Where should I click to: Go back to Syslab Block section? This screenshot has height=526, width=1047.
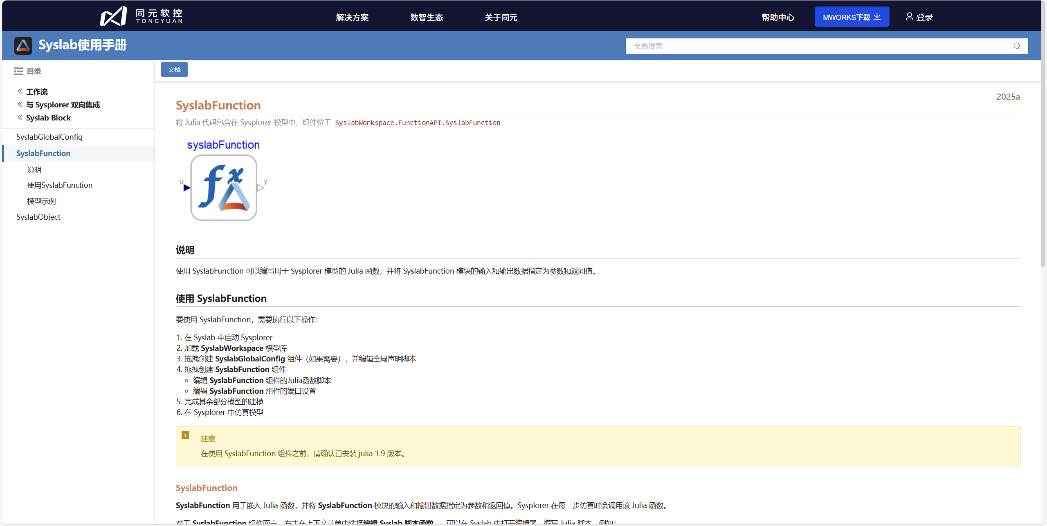tap(44, 118)
